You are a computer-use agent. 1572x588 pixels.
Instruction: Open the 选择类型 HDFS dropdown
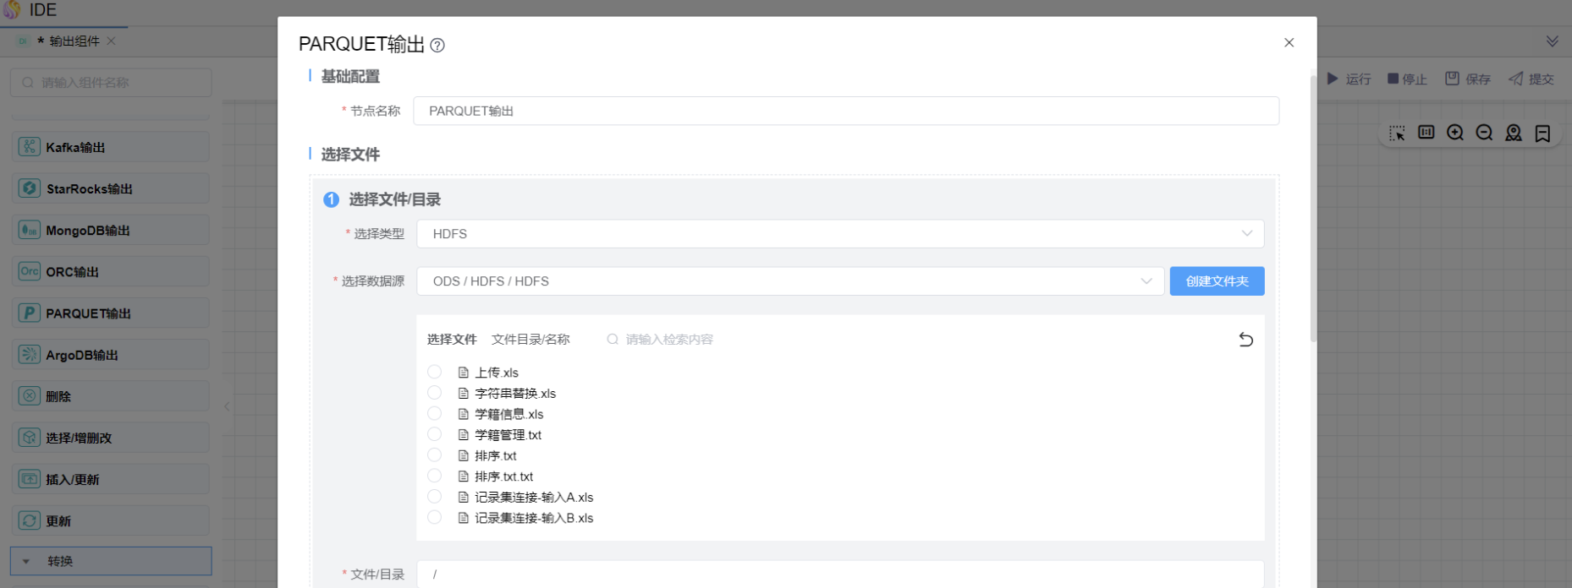pyautogui.click(x=839, y=234)
